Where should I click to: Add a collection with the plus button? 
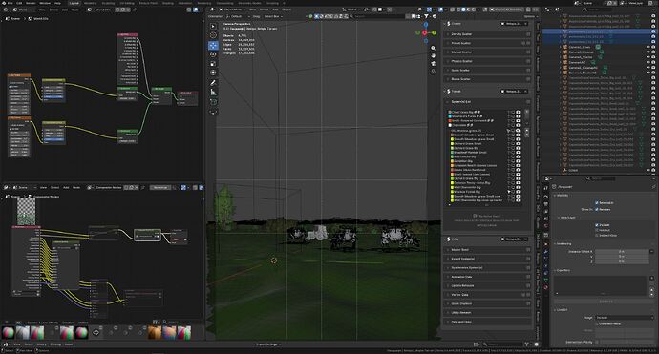tap(651, 278)
